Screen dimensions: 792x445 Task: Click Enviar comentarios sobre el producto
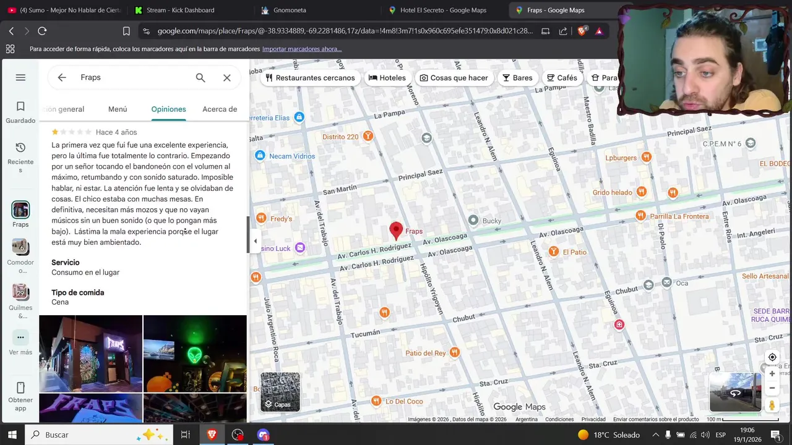[x=656, y=420]
